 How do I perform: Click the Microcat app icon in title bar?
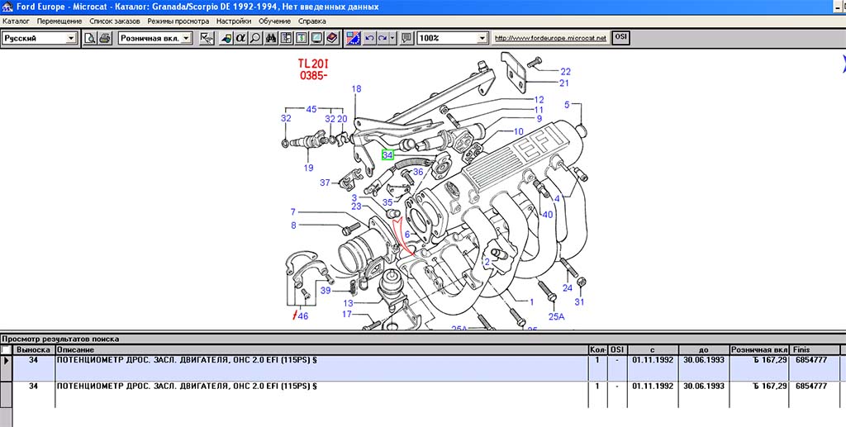pos(7,7)
